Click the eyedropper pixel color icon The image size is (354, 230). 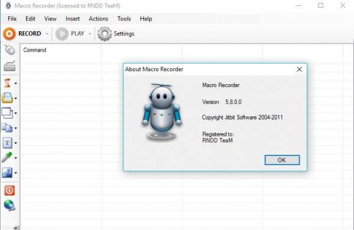(x=6, y=158)
